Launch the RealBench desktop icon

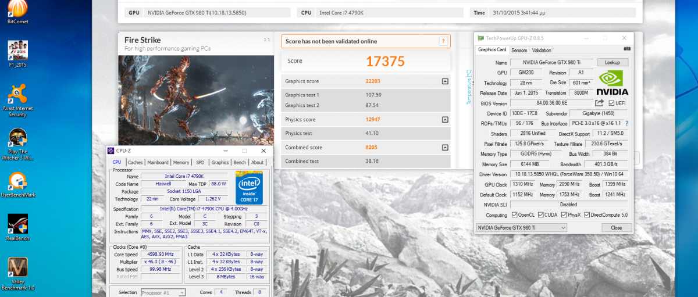pyautogui.click(x=18, y=227)
